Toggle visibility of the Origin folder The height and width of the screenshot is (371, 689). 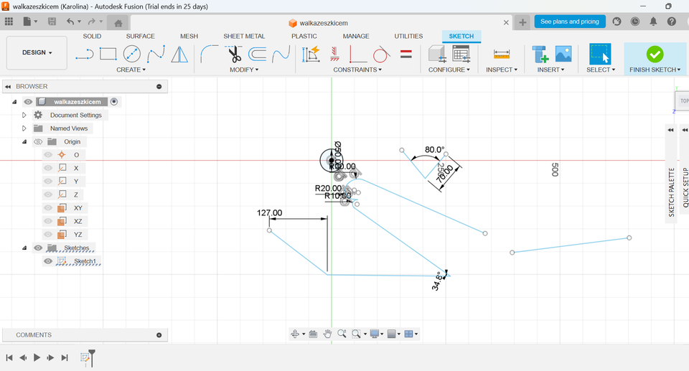click(38, 141)
